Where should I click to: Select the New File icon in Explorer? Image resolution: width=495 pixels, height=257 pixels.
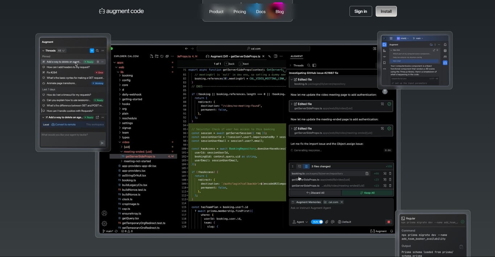point(152,56)
